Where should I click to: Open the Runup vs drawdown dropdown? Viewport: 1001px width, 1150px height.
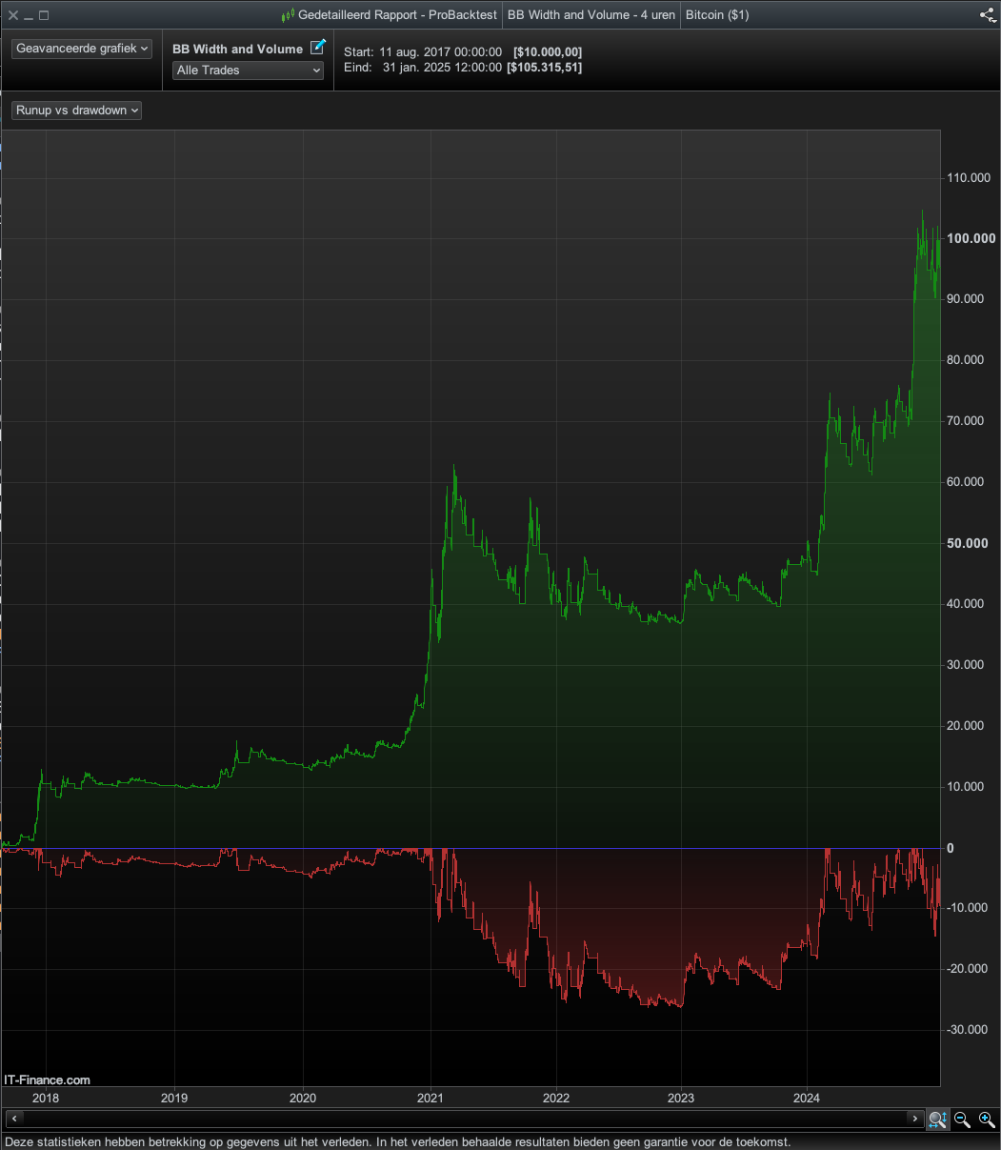click(77, 111)
